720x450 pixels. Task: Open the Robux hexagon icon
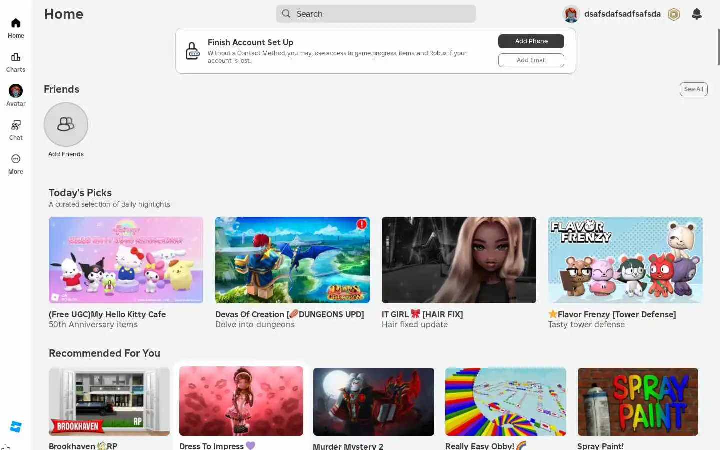674,14
